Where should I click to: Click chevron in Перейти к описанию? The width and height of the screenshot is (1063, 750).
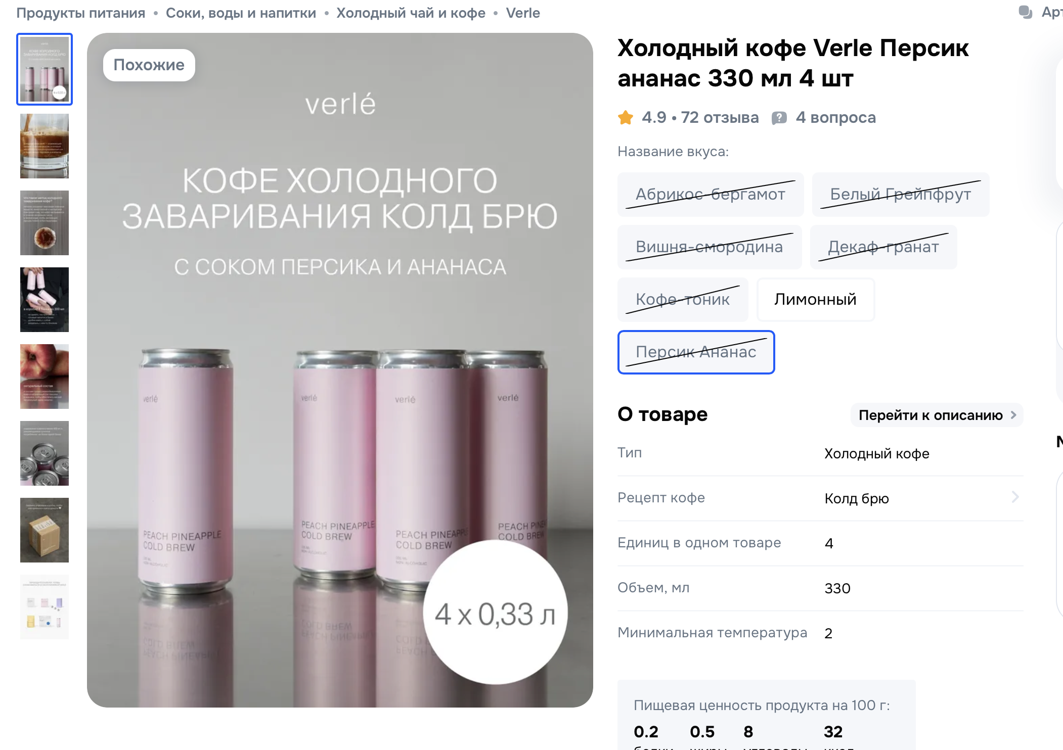click(x=1013, y=415)
